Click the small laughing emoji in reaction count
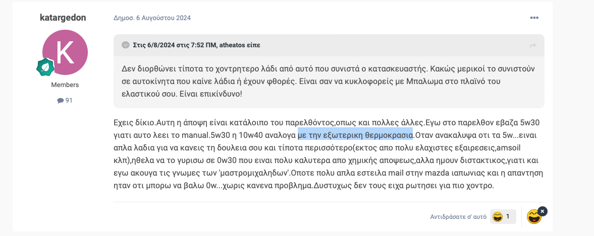This screenshot has width=594, height=236. click(498, 217)
